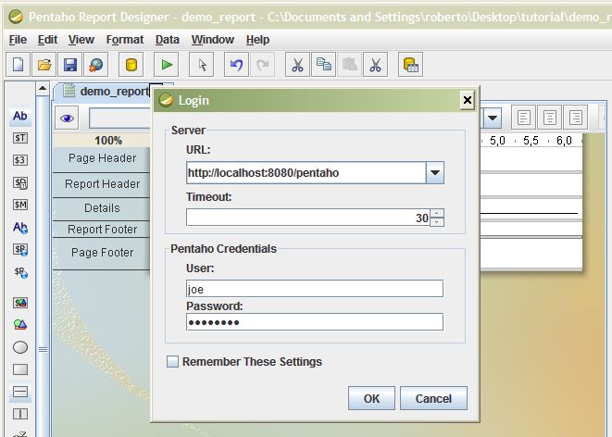Select the rectangle shape element
Screen dimensions: 612x437
[x=19, y=369]
